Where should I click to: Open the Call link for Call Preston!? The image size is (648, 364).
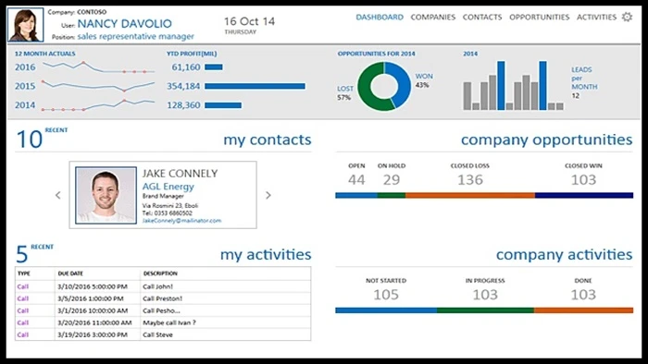pyautogui.click(x=23, y=298)
